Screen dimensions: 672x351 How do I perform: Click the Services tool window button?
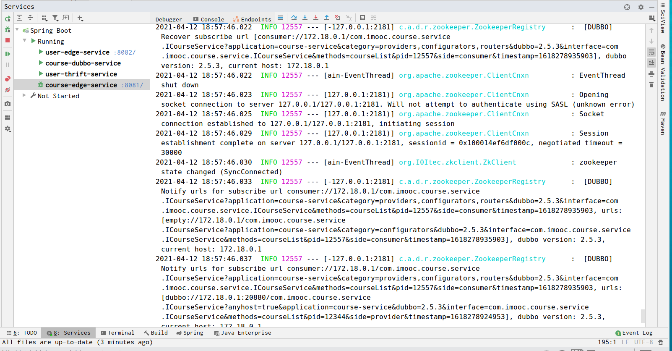coord(68,333)
